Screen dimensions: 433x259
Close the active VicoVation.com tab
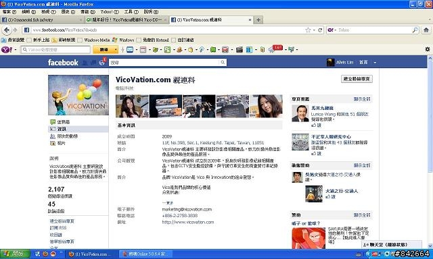click(x=250, y=20)
